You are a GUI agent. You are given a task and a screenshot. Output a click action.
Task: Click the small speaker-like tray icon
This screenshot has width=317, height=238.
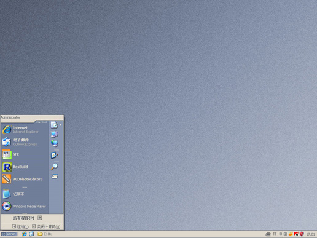point(281,234)
